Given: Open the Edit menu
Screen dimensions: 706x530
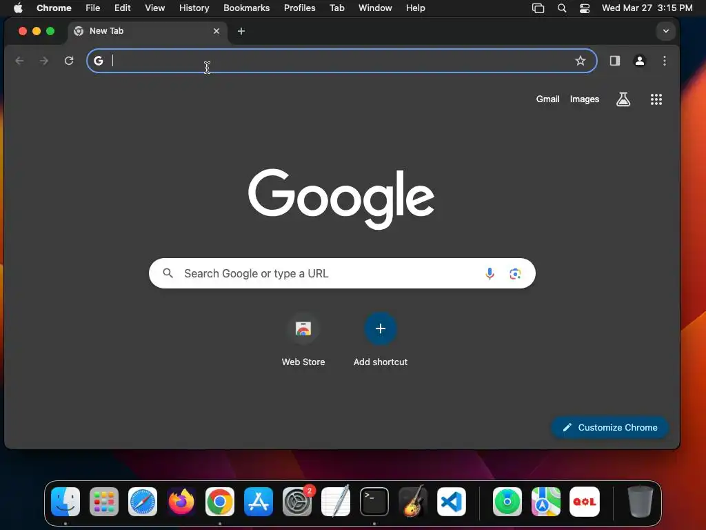Looking at the screenshot, I should (x=123, y=8).
